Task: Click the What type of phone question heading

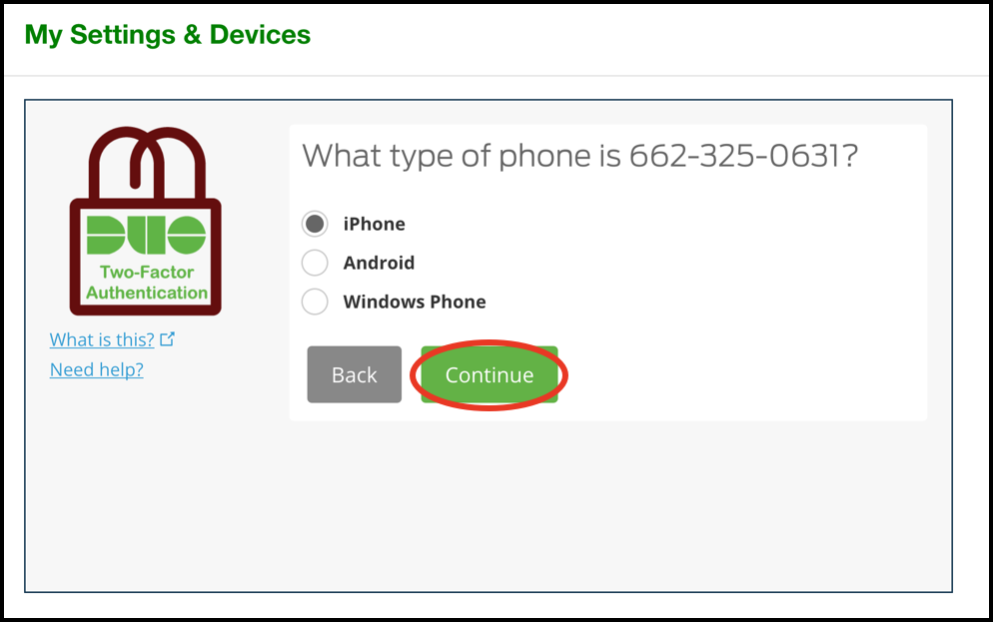Action: pyautogui.click(x=579, y=156)
